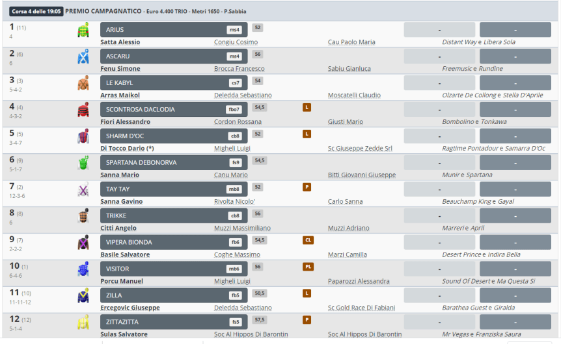Click the CL badge on Vipera Bionda row
This screenshot has height=344, width=561.
pos(308,240)
